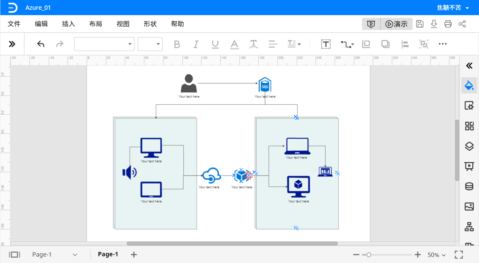This screenshot has height=263, width=479.
Task: Open the page settings panel
Action: coord(469,106)
